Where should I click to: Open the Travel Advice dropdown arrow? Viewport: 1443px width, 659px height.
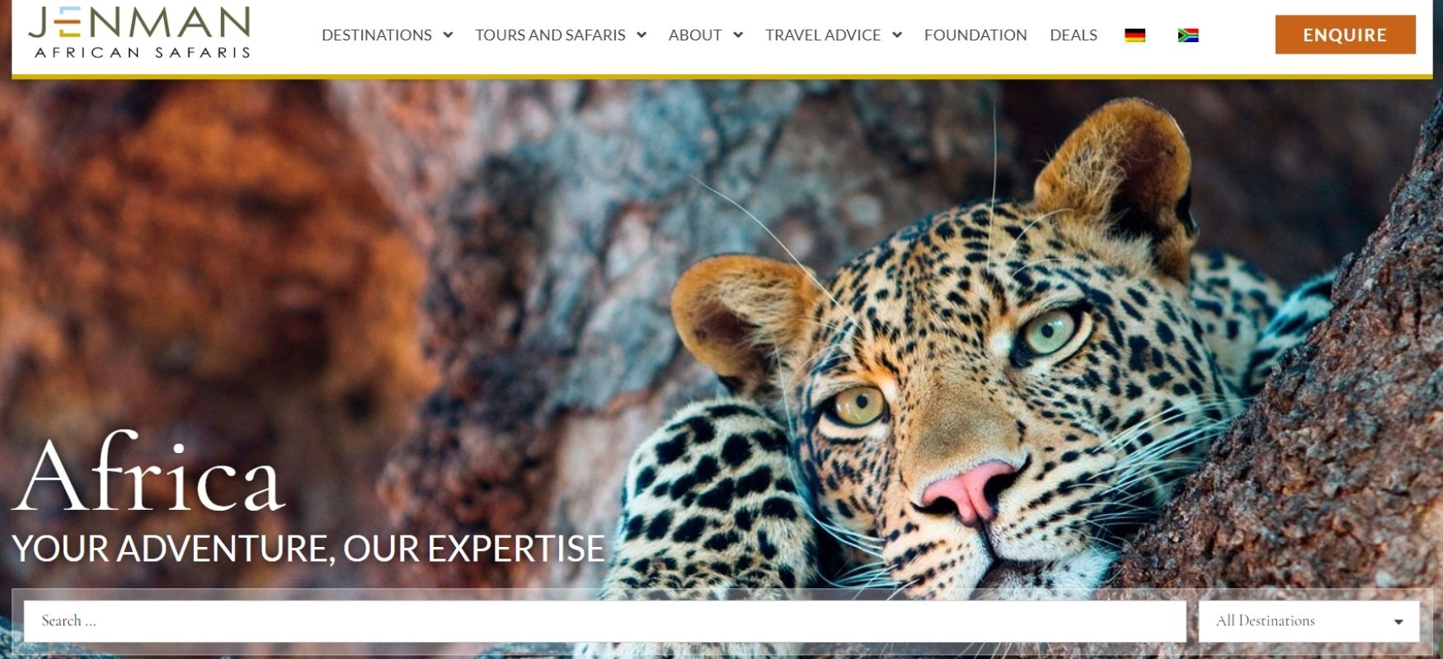pyautogui.click(x=897, y=35)
